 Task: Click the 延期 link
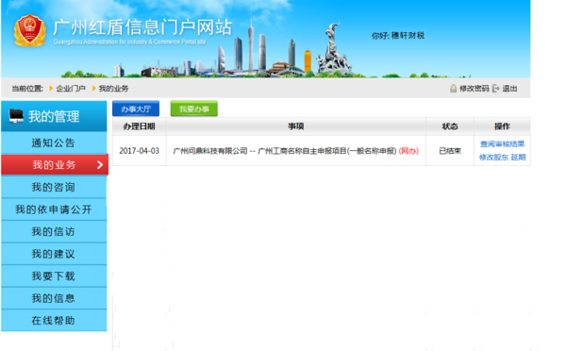(518, 158)
